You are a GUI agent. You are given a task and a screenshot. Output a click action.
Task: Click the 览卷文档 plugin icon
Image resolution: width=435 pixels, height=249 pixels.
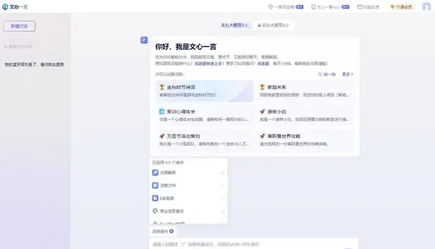pyautogui.click(x=155, y=185)
